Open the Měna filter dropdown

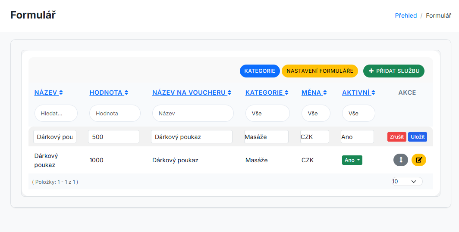316,114
